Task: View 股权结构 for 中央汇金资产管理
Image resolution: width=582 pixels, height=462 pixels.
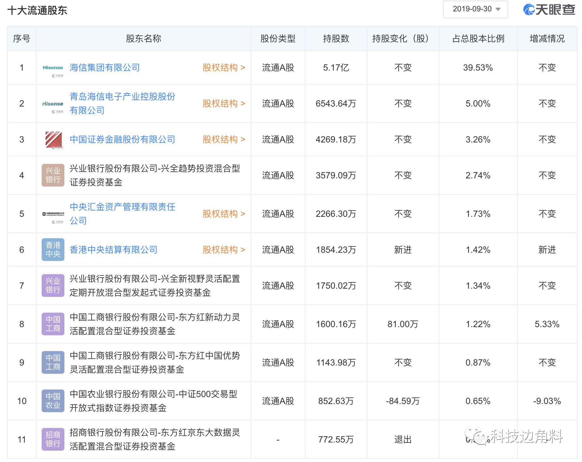Action: tap(224, 214)
